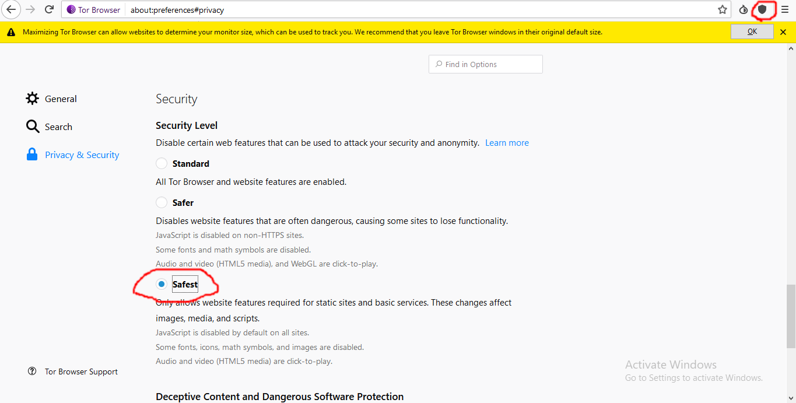The height and width of the screenshot is (403, 796).
Task: Bookmark this page with star icon
Action: 723,9
